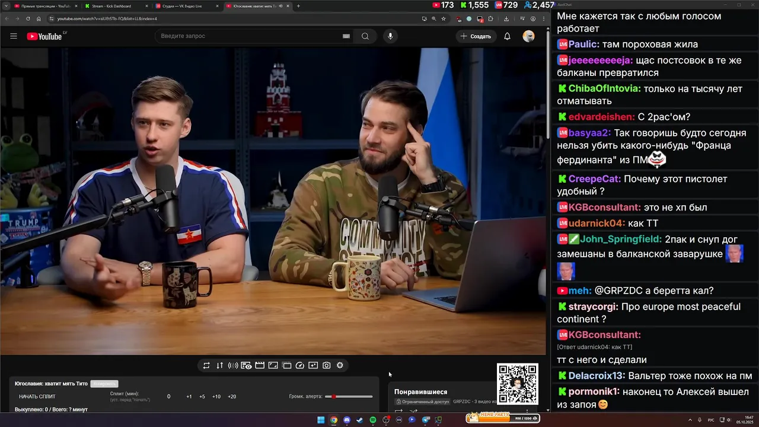Open the browser extensions puzzle icon
The image size is (759, 427).
coord(490,18)
